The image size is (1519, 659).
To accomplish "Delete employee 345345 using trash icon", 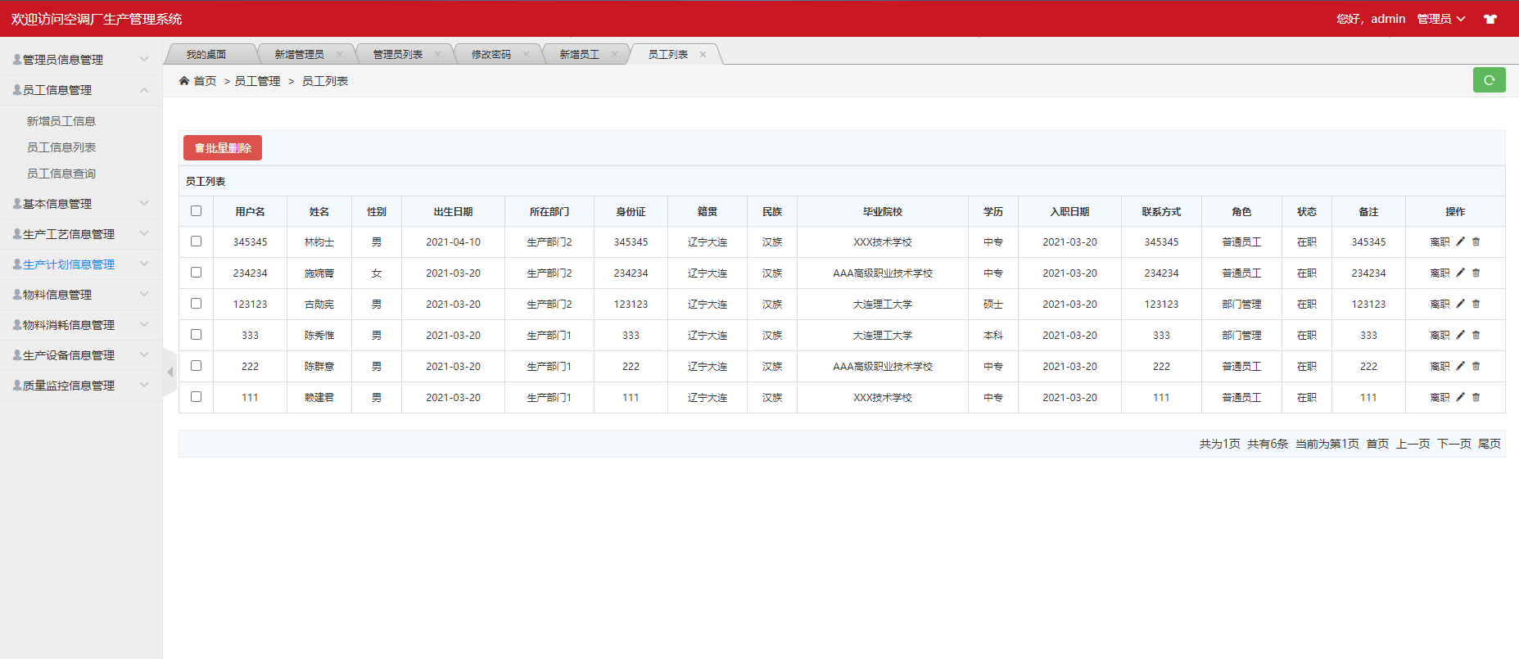I will [x=1476, y=241].
